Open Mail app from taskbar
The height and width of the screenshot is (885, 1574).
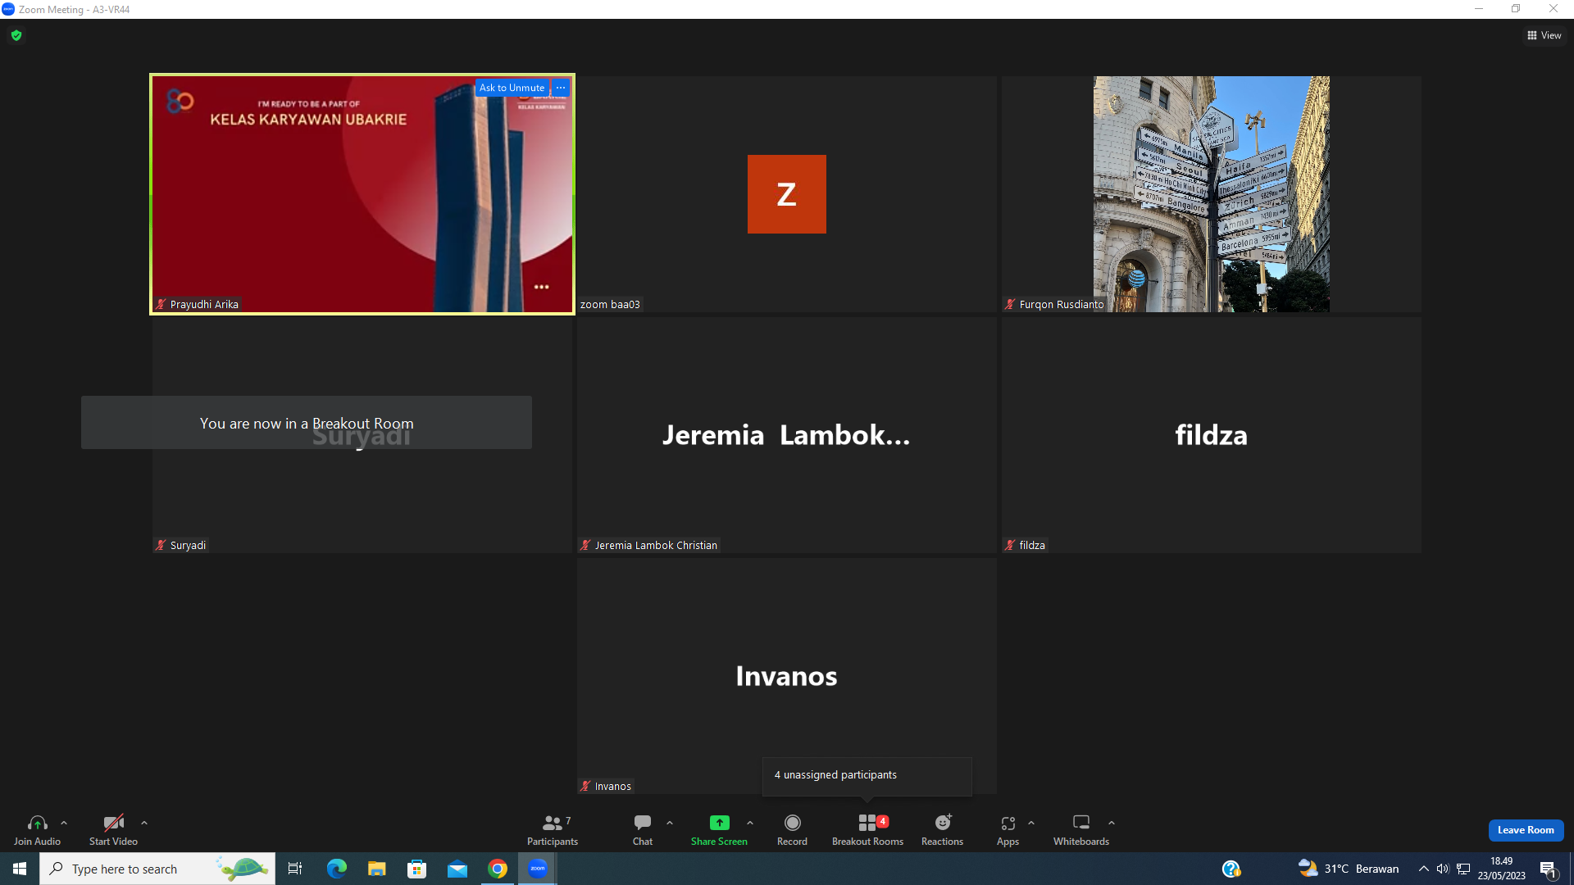pyautogui.click(x=457, y=869)
